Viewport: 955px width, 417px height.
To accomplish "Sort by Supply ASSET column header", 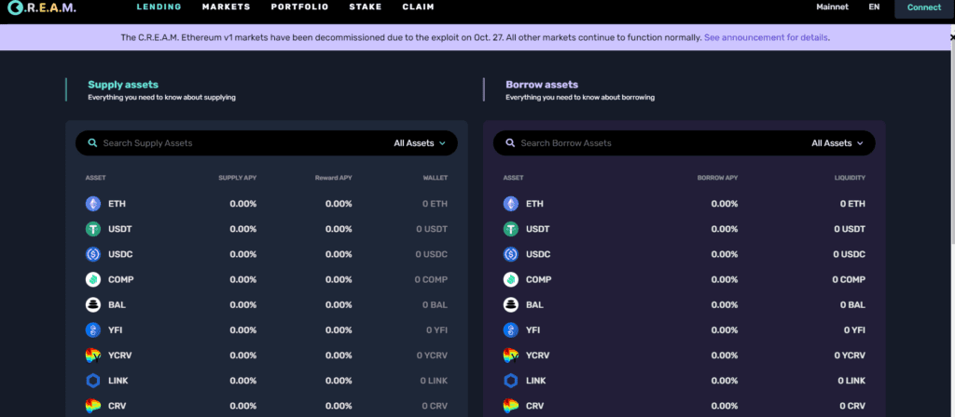I will tap(96, 178).
